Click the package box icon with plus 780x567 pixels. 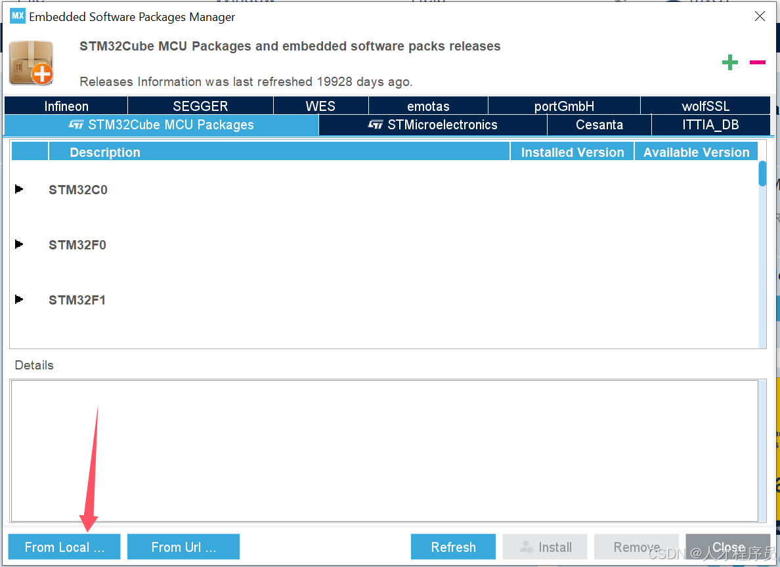32,63
